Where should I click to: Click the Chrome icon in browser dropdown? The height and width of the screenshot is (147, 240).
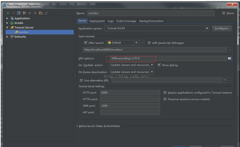pyautogui.click(x=109, y=42)
